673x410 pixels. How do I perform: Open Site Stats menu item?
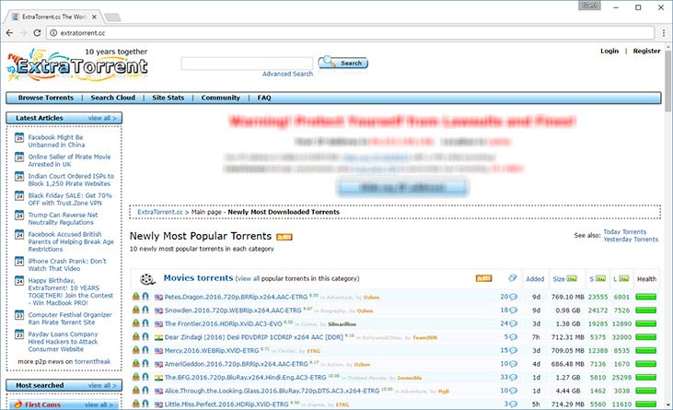[x=168, y=98]
